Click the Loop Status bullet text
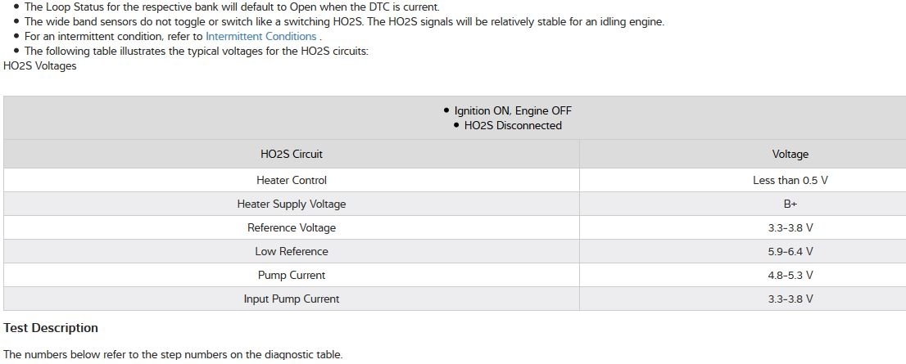 click(x=232, y=7)
